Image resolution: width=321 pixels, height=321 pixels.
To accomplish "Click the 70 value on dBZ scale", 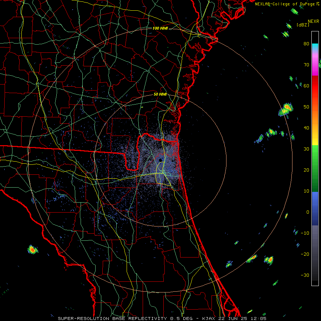I will coord(306,65).
